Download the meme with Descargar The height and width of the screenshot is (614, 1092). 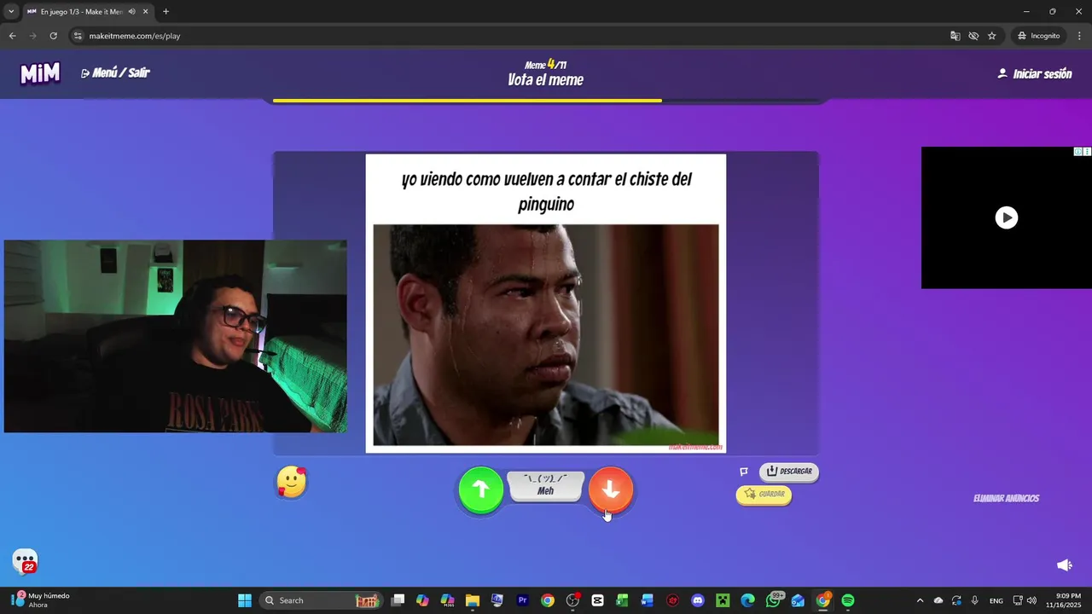pyautogui.click(x=789, y=472)
